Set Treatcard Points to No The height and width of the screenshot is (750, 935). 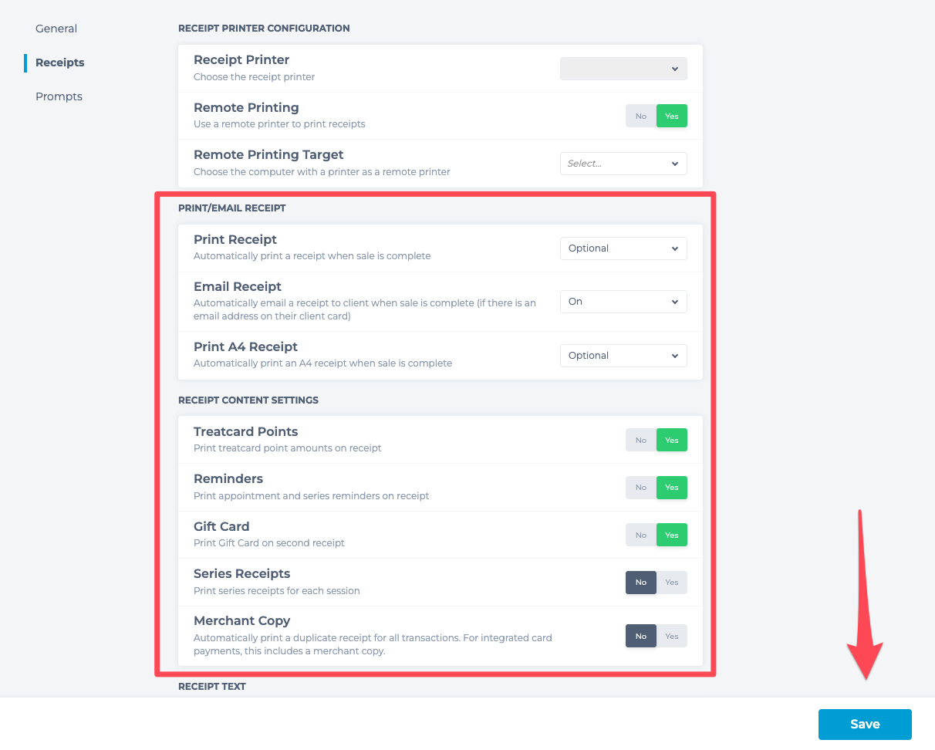[x=640, y=440]
